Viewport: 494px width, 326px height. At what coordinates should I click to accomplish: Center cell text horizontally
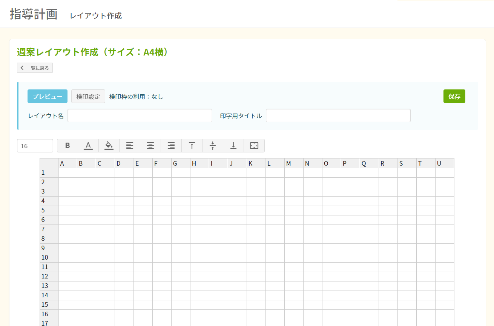coord(150,146)
